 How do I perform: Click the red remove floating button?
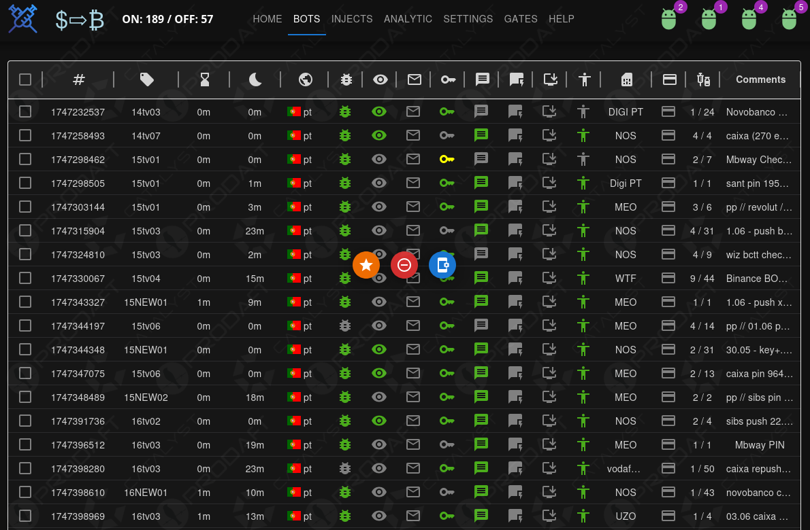(x=404, y=265)
